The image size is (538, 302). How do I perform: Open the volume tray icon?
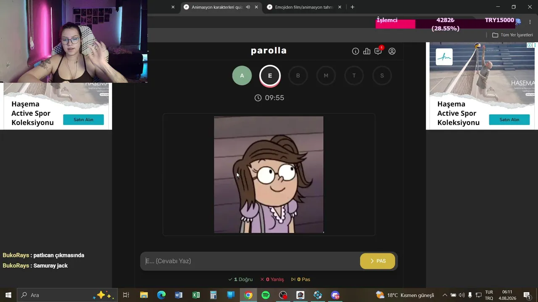(462, 295)
